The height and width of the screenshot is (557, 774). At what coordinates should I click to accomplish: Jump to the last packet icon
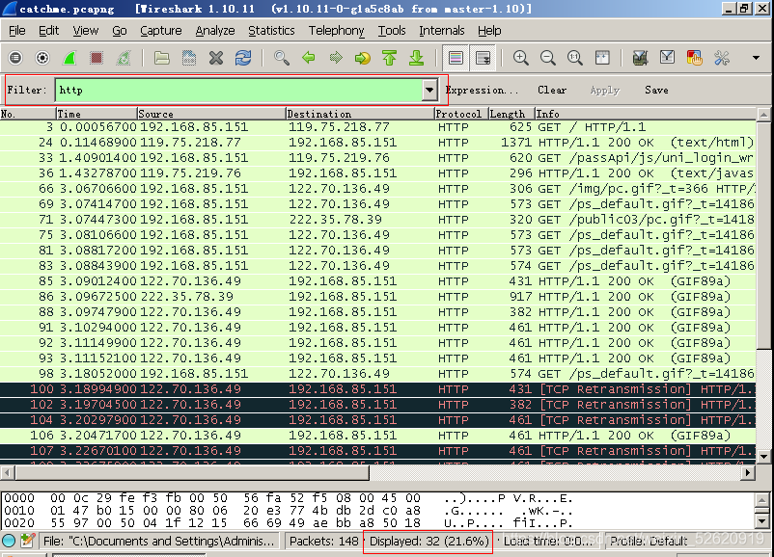[416, 58]
